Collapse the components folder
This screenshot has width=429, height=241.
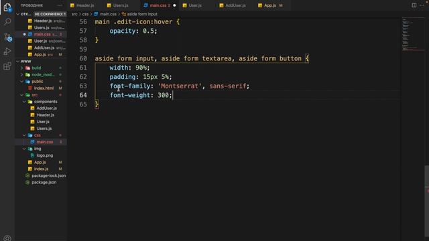tap(24, 101)
